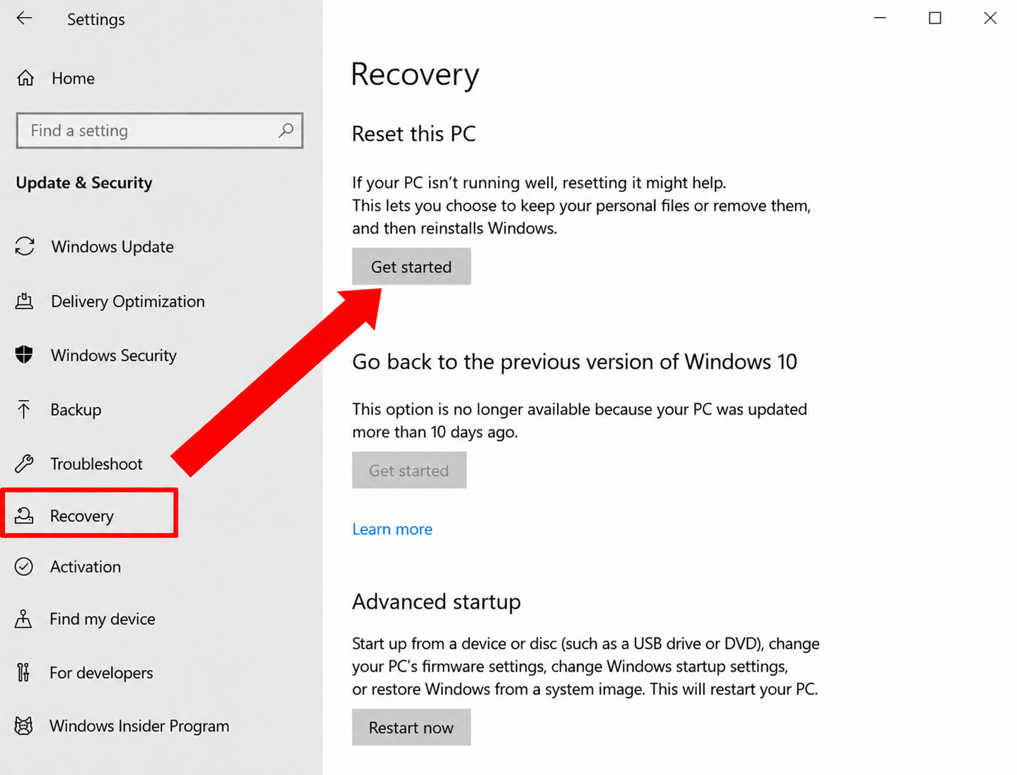Viewport: 1017px width, 775px height.
Task: Click the Windows Update refresh icon
Action: [25, 246]
